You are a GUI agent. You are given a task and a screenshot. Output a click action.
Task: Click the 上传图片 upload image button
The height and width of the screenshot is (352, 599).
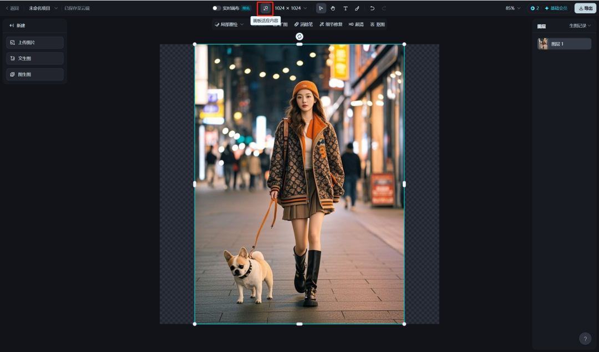pos(34,42)
